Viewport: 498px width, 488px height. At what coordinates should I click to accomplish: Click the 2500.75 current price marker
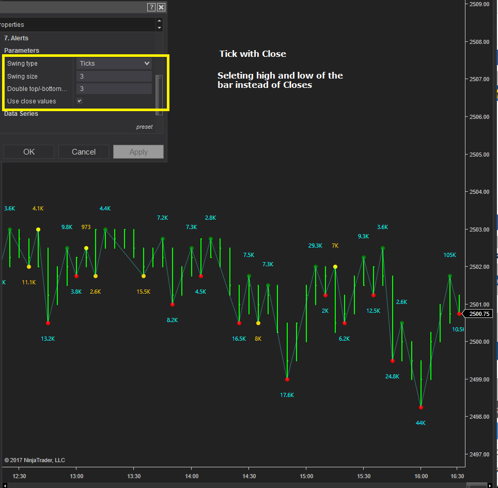coord(479,314)
